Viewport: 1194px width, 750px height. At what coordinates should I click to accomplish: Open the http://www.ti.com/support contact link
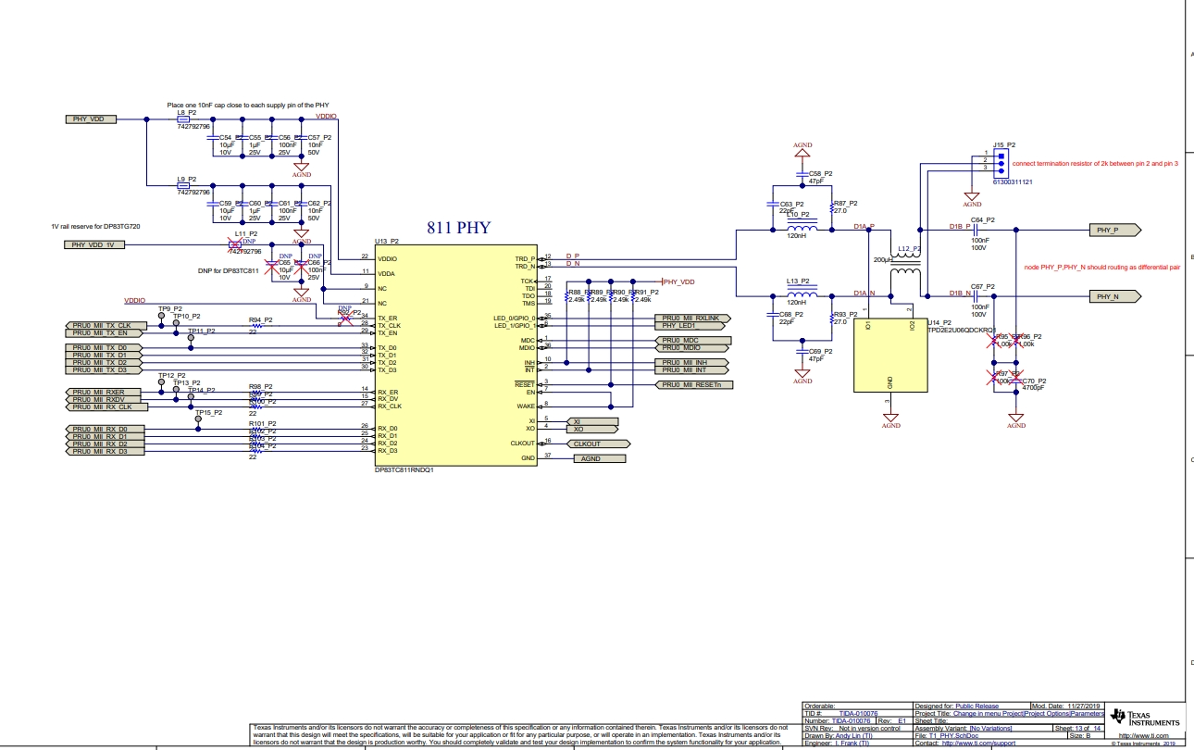coord(976,744)
